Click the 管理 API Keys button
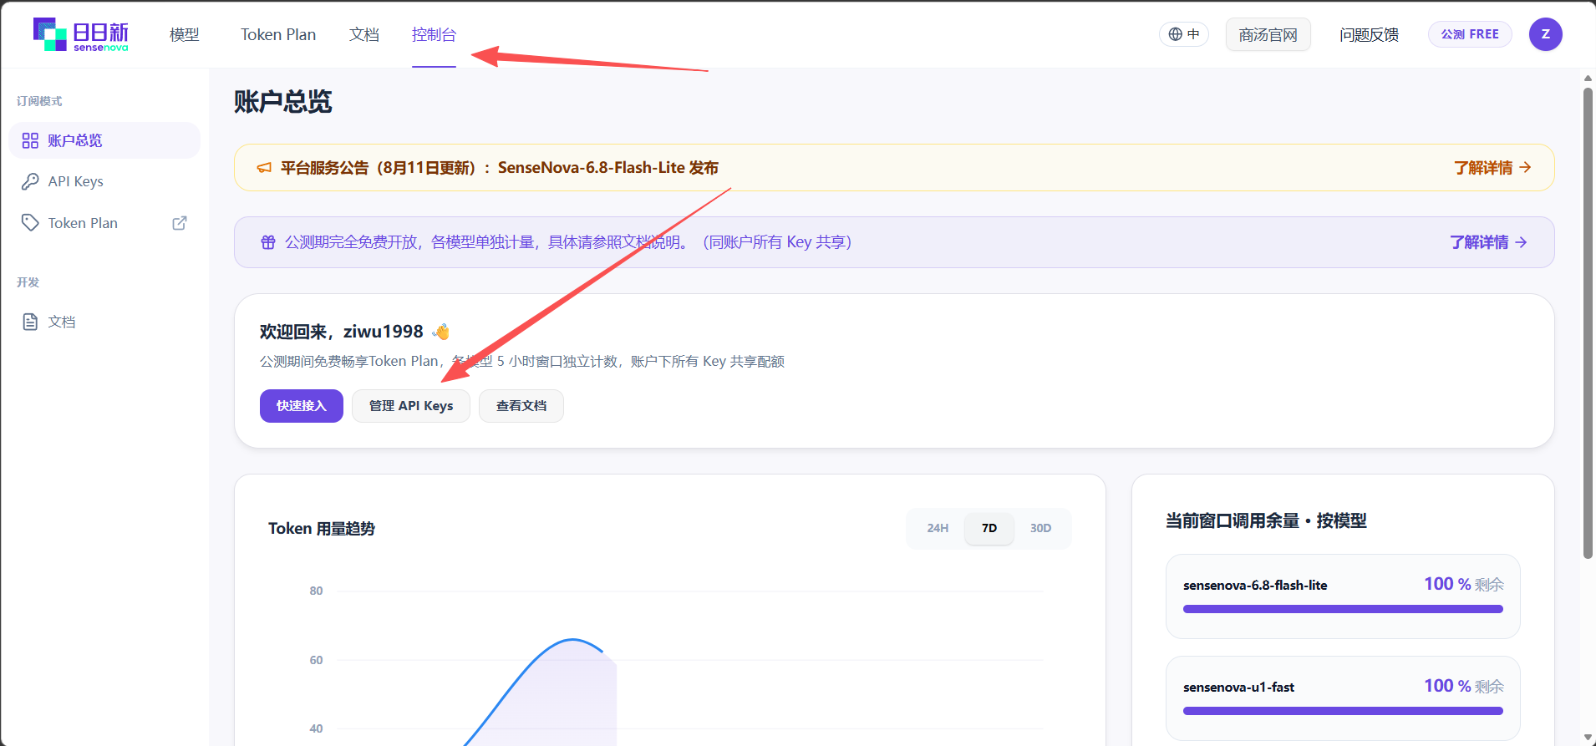 point(411,406)
